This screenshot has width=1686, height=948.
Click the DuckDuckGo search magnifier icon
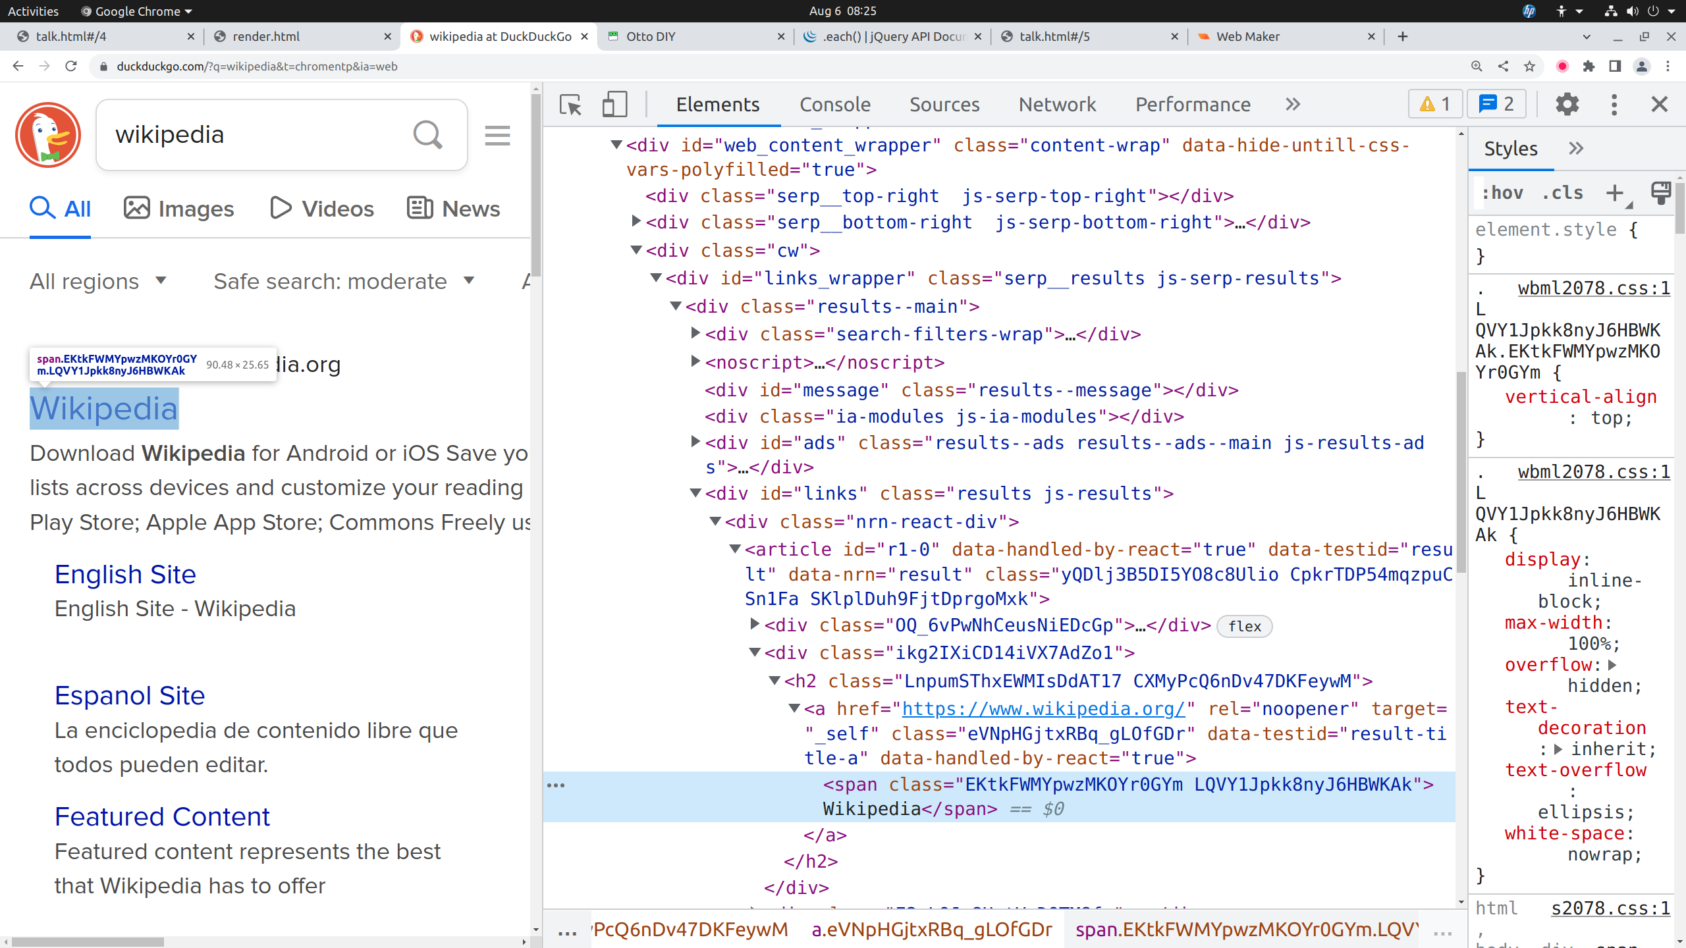pos(427,135)
